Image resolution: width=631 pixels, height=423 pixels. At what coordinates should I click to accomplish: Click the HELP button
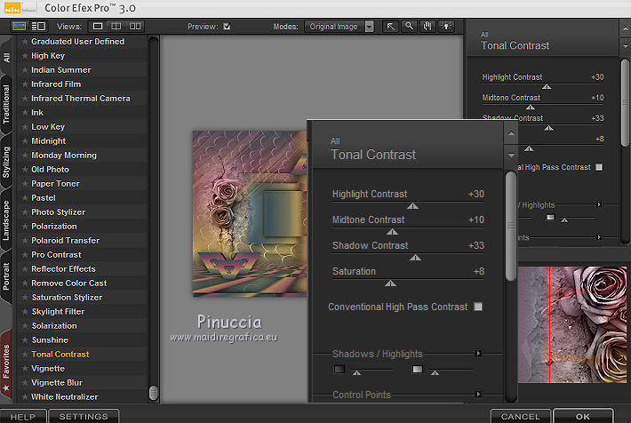[x=23, y=417]
